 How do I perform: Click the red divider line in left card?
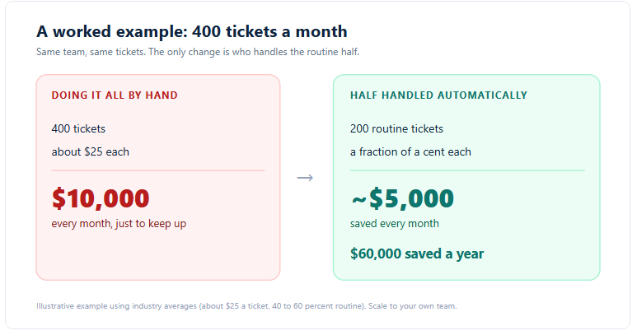158,170
